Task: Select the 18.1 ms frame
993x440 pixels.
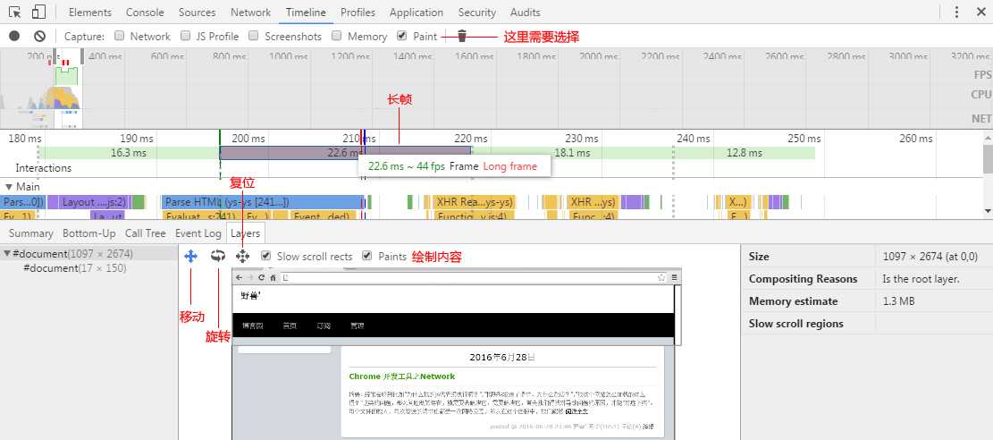Action: click(573, 153)
